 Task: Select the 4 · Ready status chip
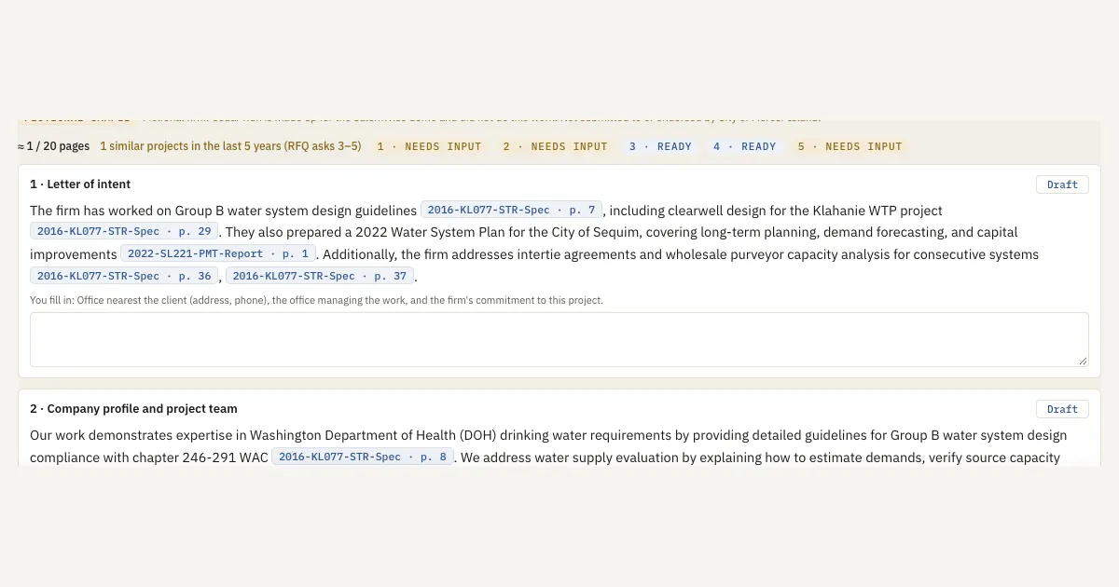click(744, 146)
